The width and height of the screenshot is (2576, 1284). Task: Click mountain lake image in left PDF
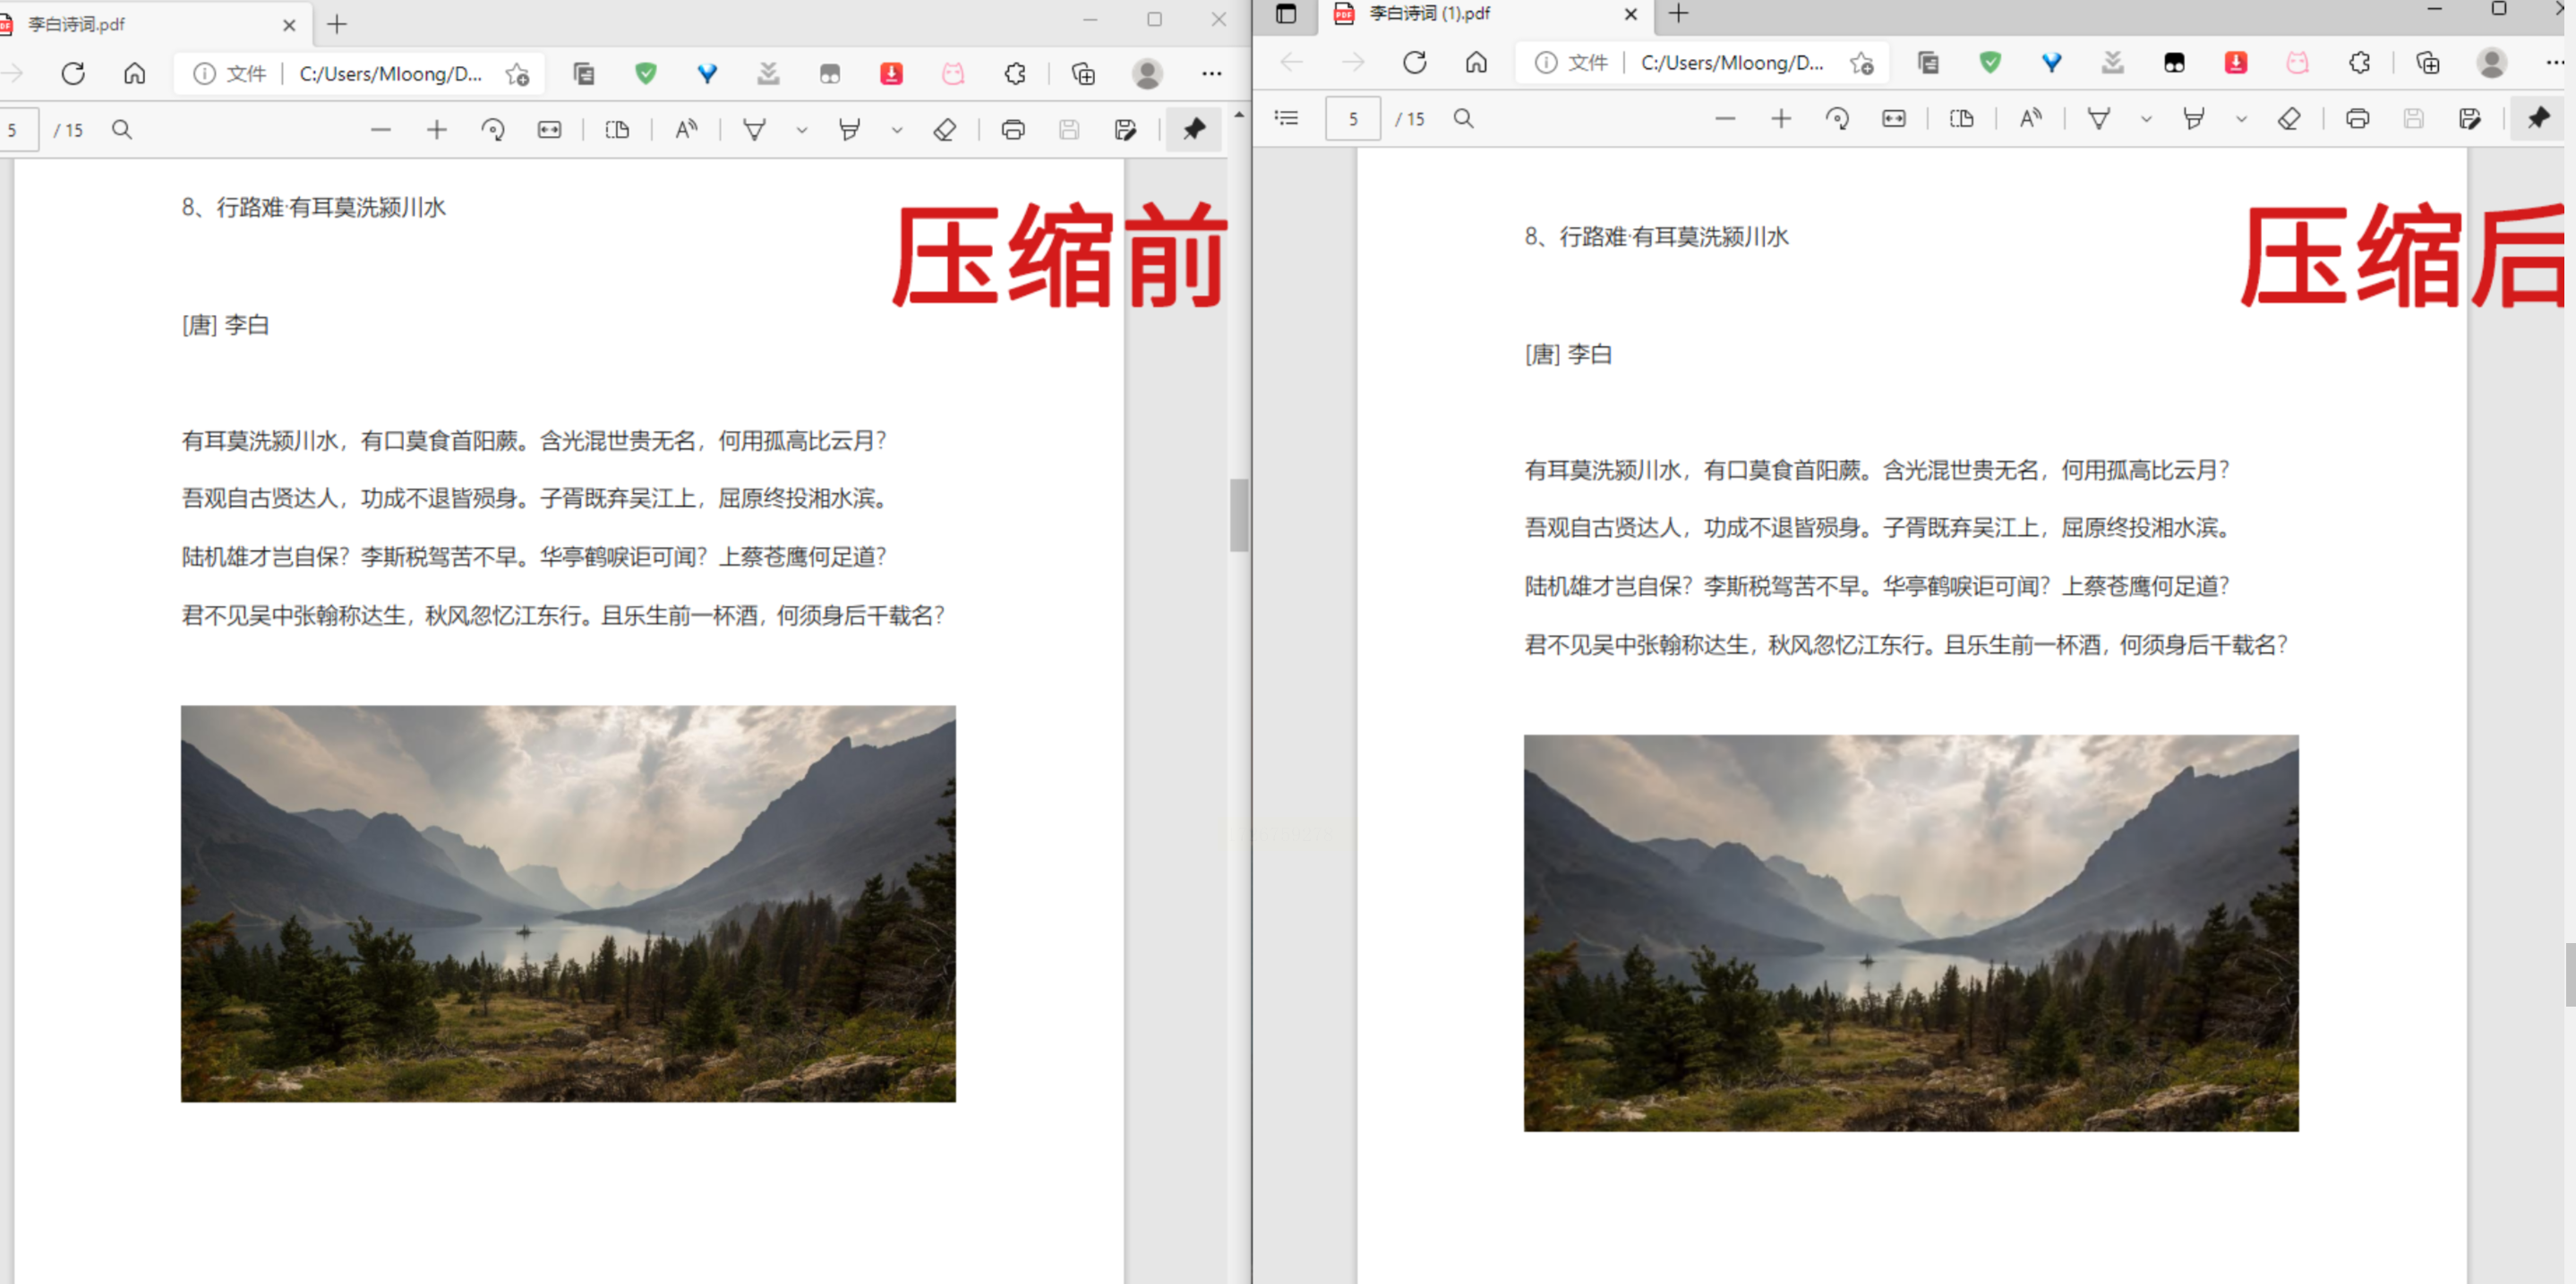(568, 904)
